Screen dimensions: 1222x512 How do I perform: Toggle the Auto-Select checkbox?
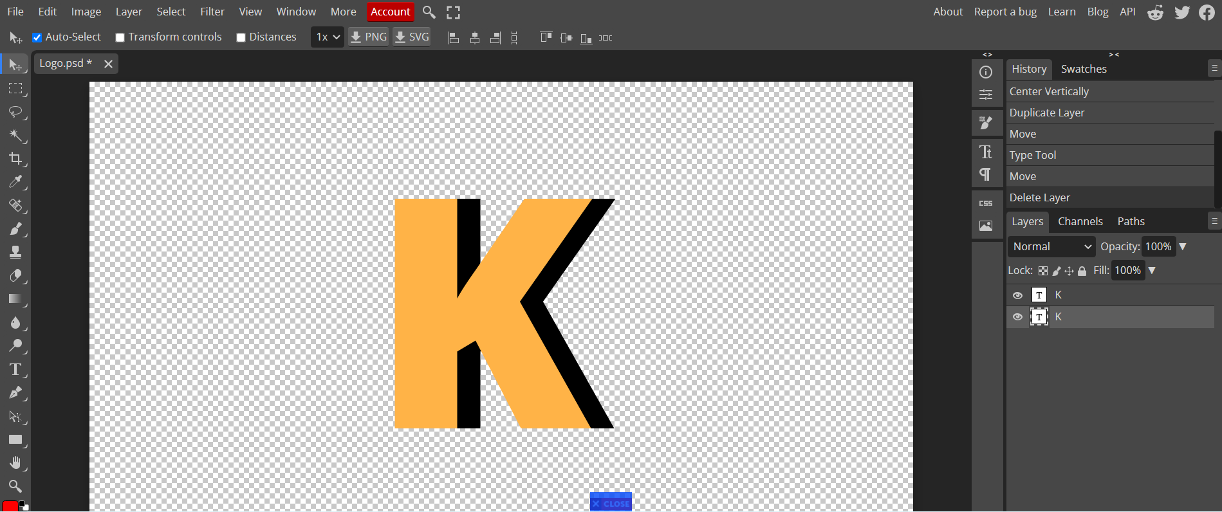[x=37, y=37]
